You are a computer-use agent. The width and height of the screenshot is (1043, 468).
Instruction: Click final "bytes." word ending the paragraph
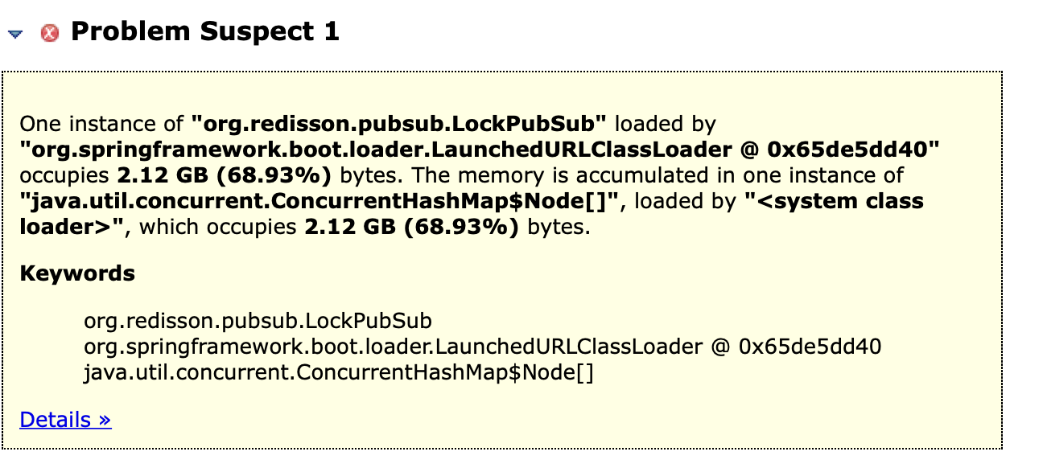click(559, 227)
